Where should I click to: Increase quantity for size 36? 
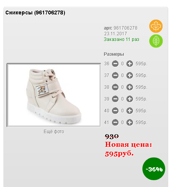[x=129, y=64]
